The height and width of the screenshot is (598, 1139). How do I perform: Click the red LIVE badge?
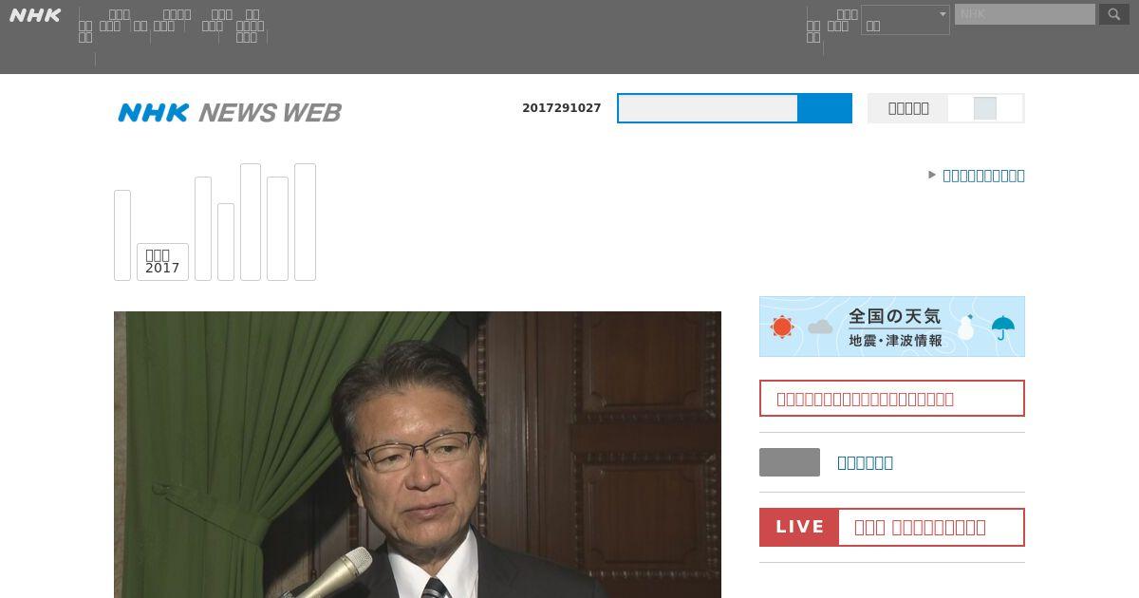point(799,527)
